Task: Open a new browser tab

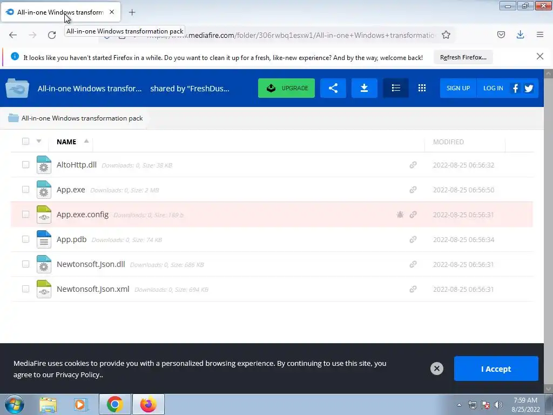Action: (132, 12)
